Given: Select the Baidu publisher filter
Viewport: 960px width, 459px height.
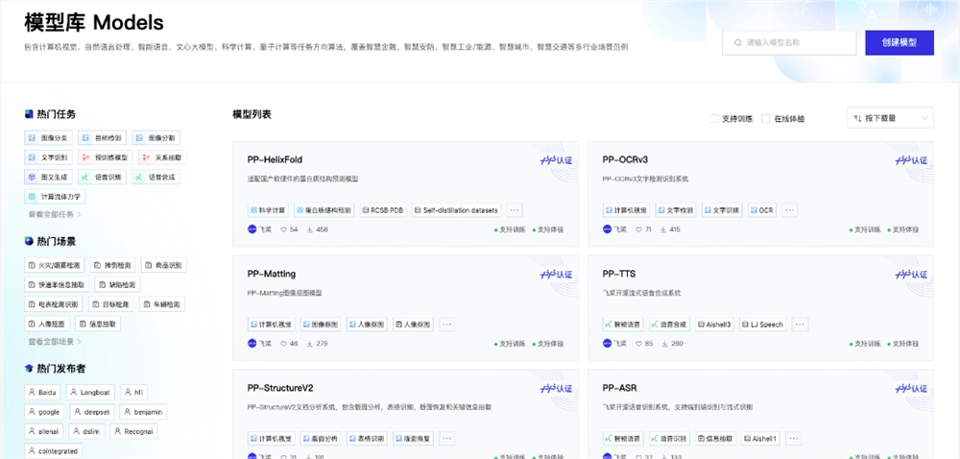Looking at the screenshot, I should tap(43, 392).
